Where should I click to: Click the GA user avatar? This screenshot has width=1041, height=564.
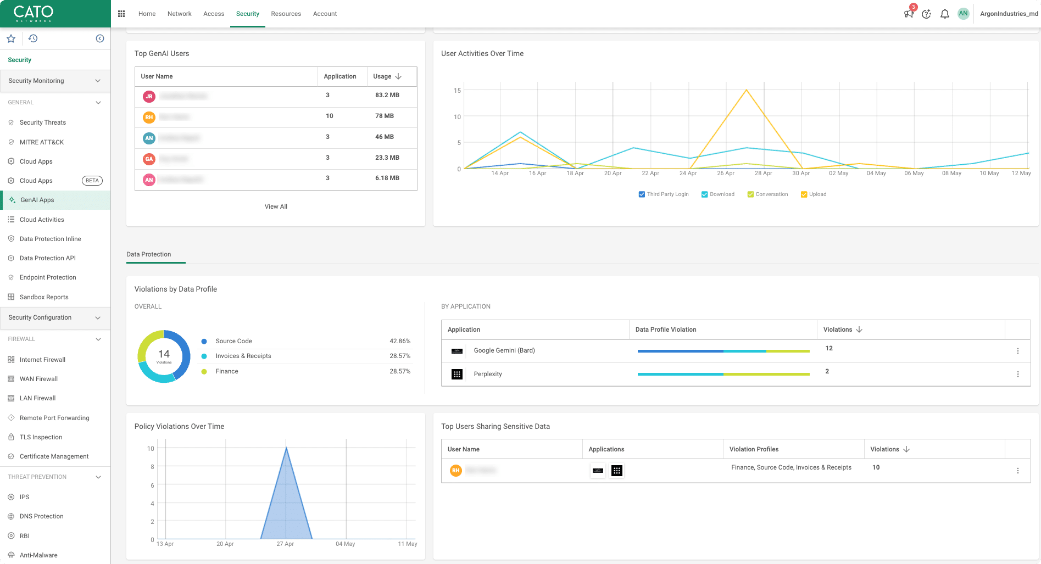click(x=149, y=159)
